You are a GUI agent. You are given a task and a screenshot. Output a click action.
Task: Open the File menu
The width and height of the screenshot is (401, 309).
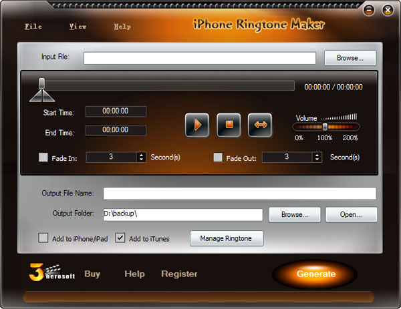[x=33, y=26]
